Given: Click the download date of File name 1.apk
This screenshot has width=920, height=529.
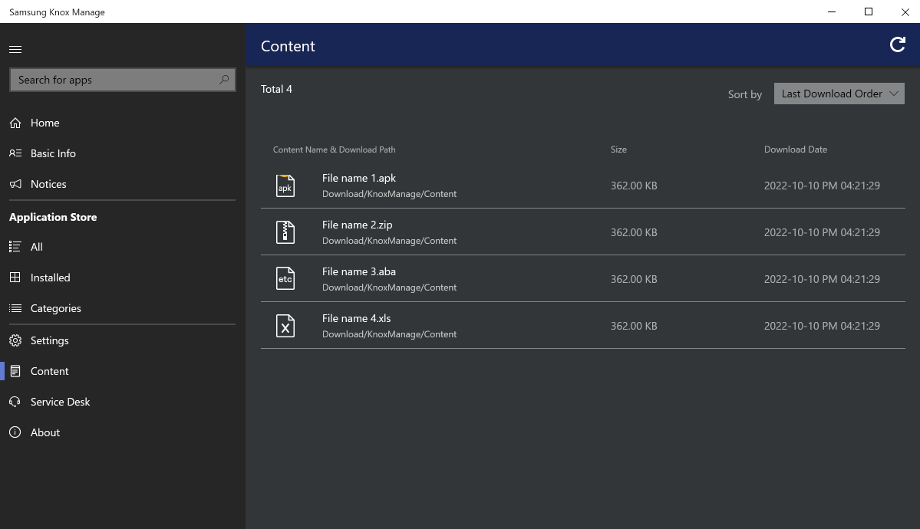Looking at the screenshot, I should click(x=822, y=186).
